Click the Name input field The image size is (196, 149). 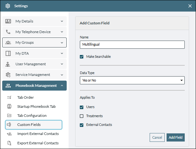point(132,45)
